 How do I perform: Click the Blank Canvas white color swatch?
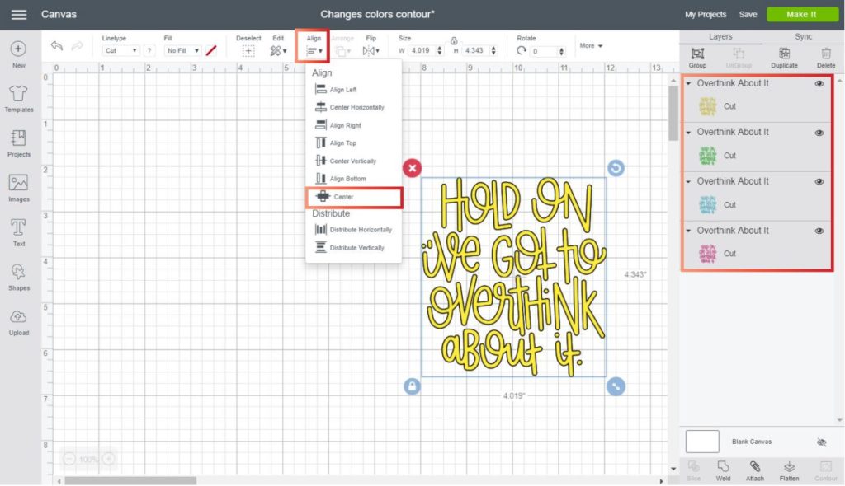(702, 442)
